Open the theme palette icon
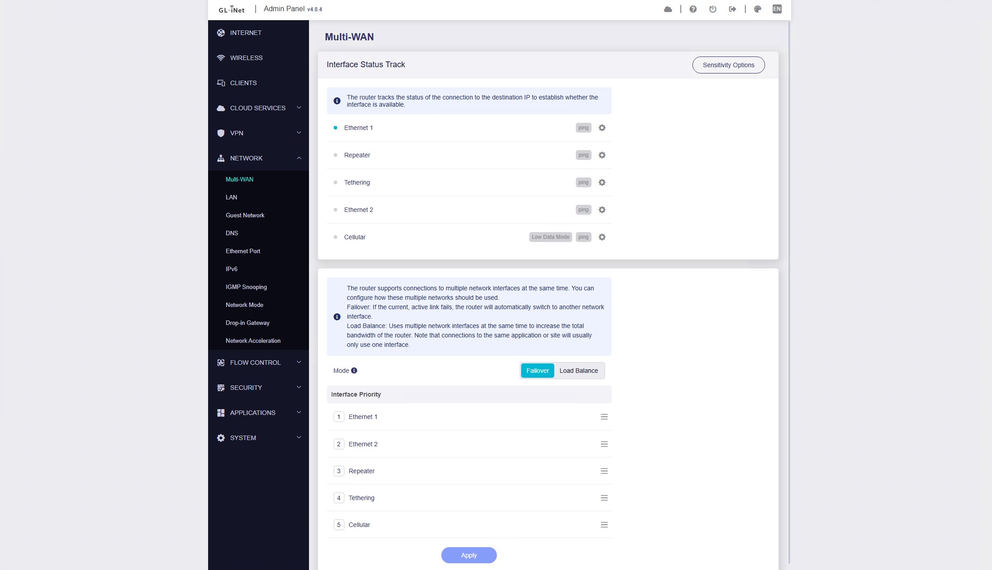Image resolution: width=992 pixels, height=570 pixels. [757, 9]
